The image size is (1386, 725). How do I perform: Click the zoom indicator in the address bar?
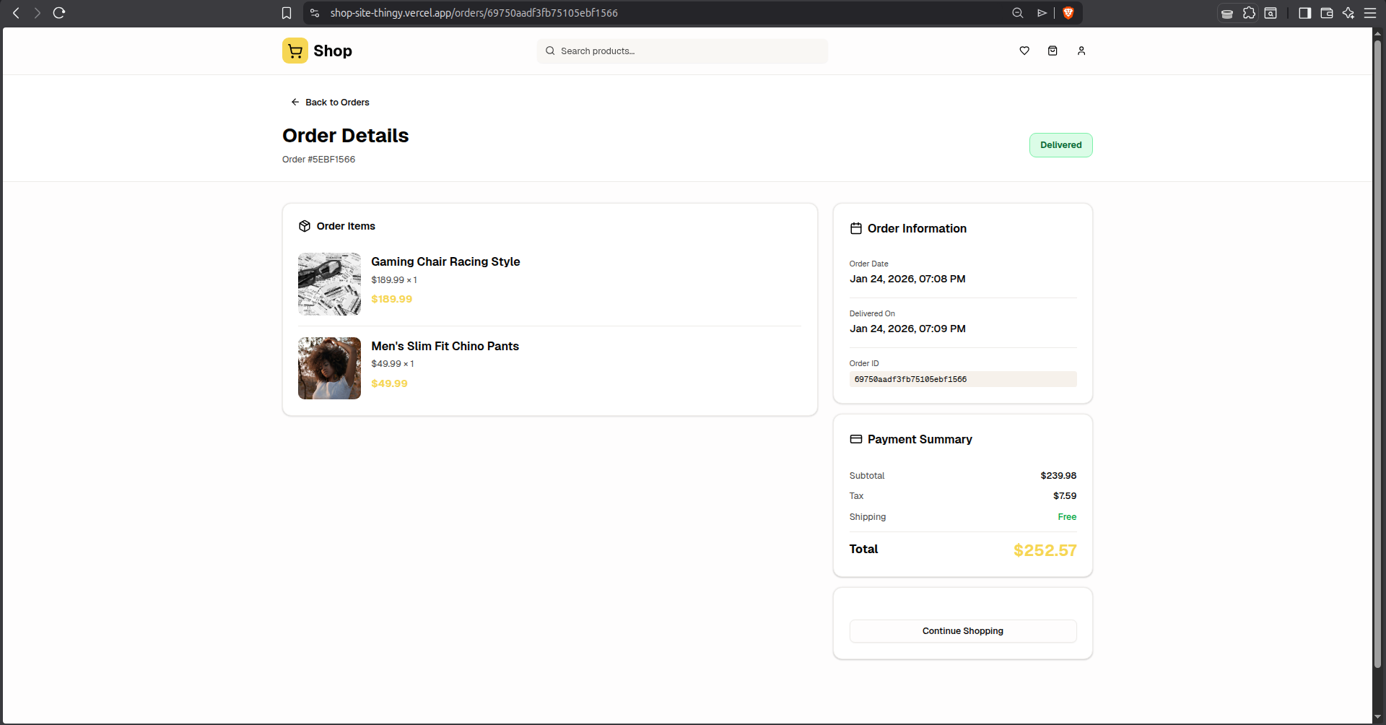pos(1018,13)
